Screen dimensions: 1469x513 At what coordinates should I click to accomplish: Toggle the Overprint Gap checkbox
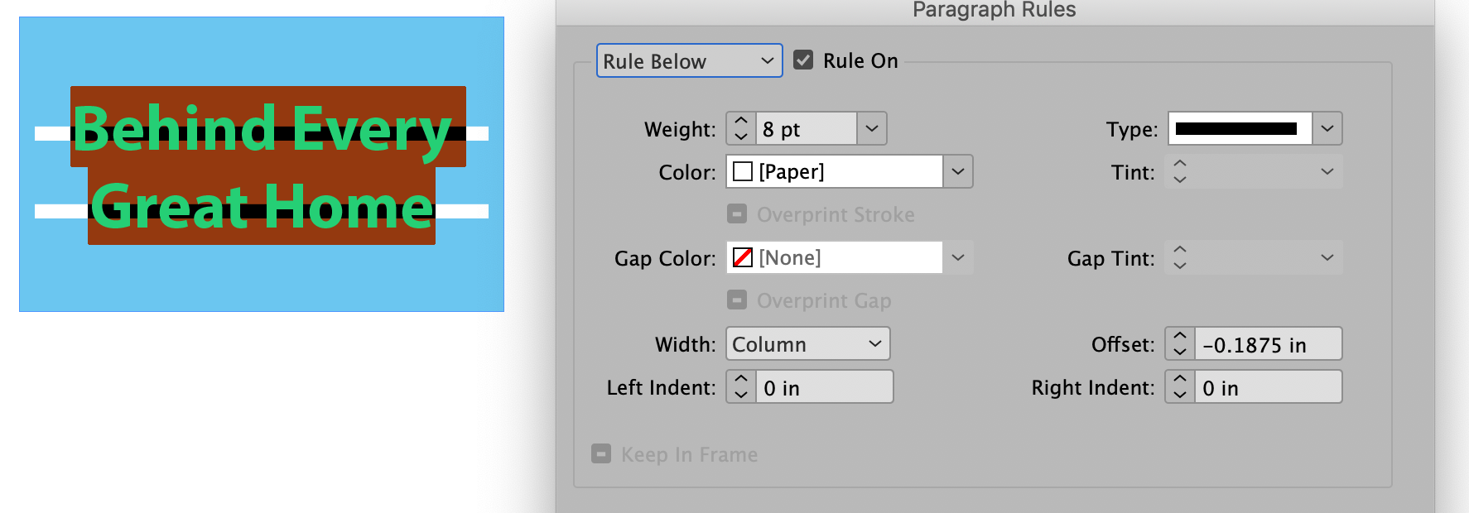[737, 300]
